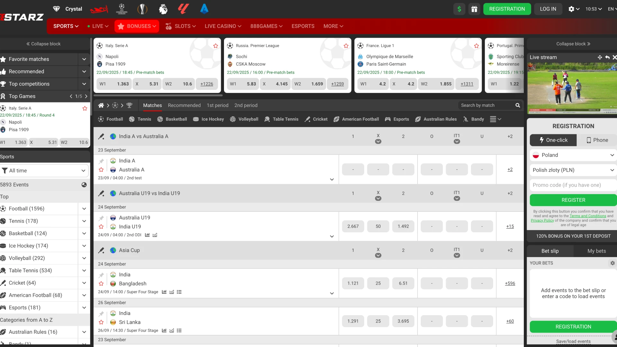Image resolution: width=617 pixels, height=347 pixels.
Task: Click the bet slip settings gear
Action: pyautogui.click(x=613, y=263)
